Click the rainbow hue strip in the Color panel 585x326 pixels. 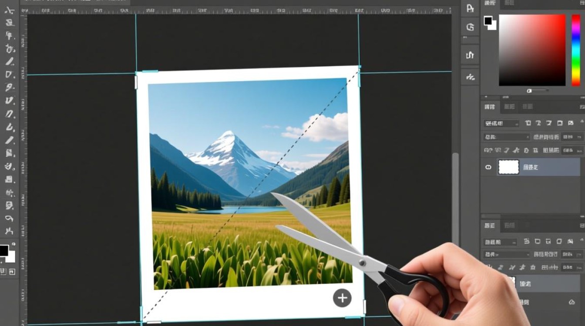pos(575,50)
